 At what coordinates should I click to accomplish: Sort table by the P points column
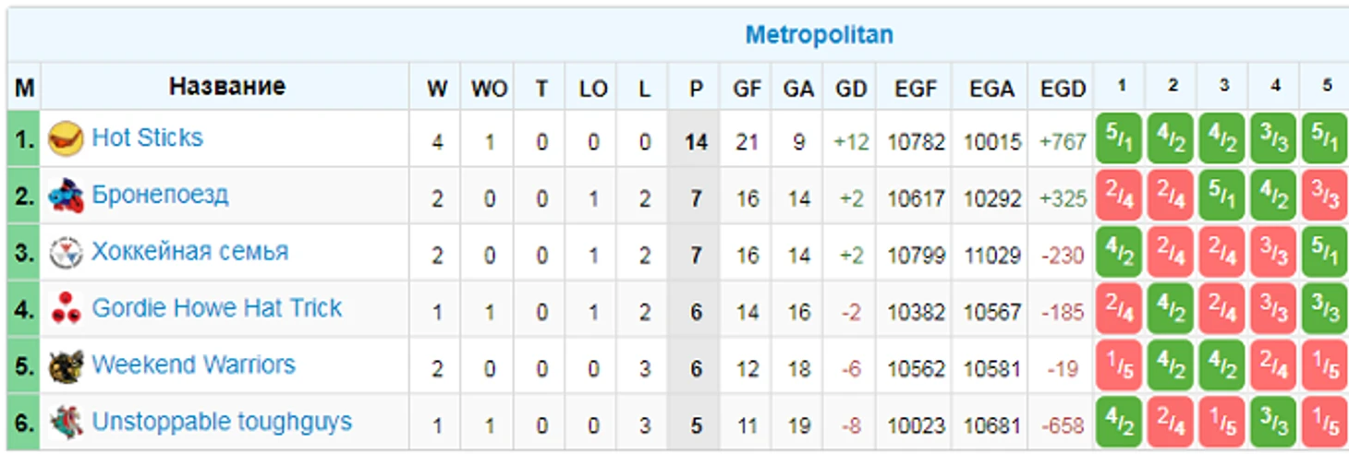[695, 89]
